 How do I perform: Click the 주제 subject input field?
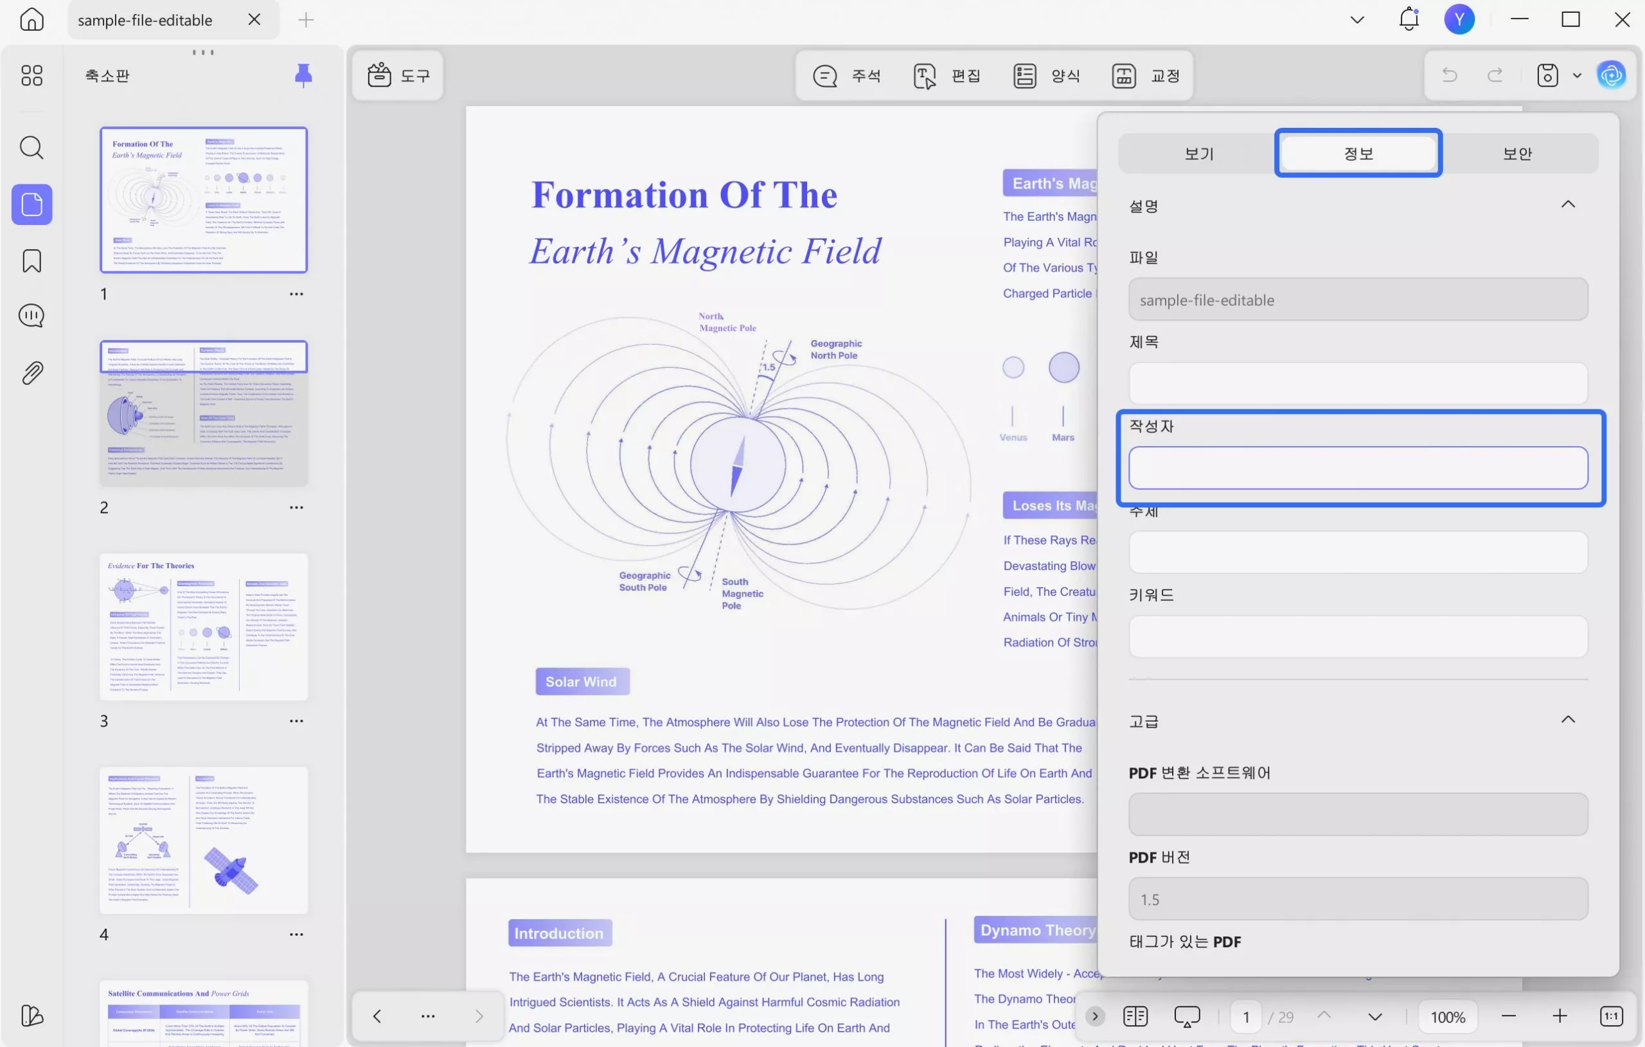(1358, 551)
